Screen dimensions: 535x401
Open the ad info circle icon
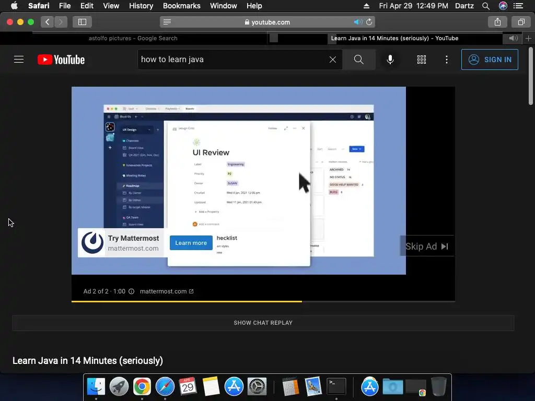[131, 291]
